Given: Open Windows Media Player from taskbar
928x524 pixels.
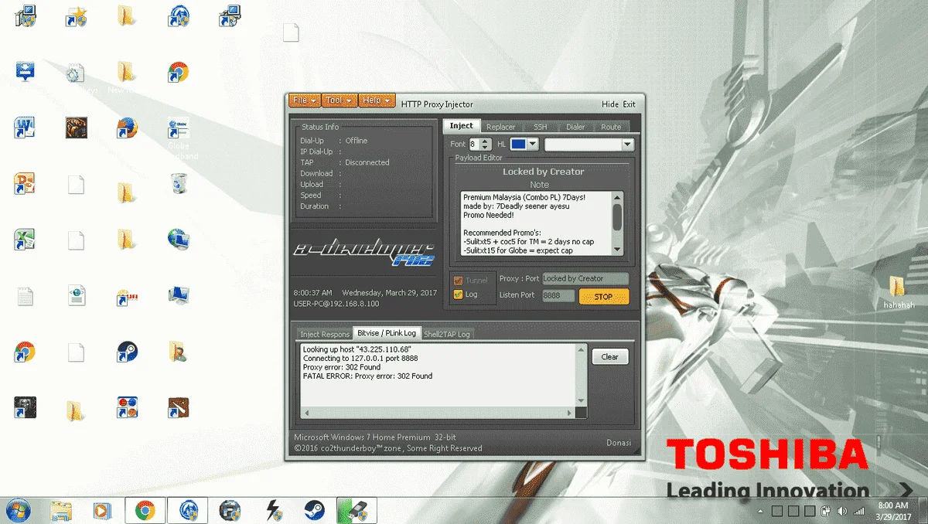Looking at the screenshot, I should [101, 510].
